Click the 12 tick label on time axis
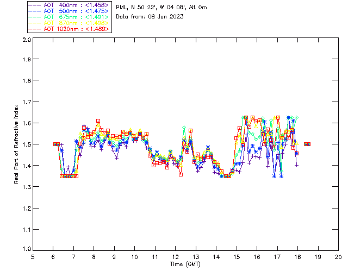This screenshot has height=278, width=348. 175,257
